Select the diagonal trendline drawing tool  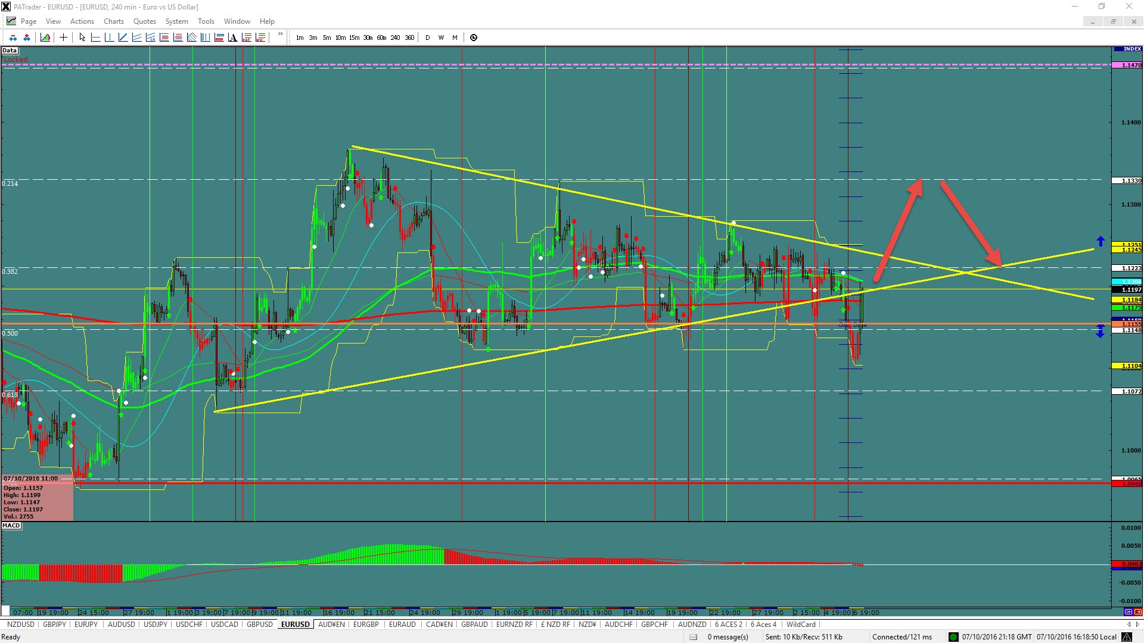coord(123,38)
